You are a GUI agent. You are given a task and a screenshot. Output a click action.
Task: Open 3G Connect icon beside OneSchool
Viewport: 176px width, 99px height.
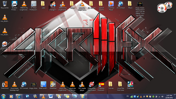[x=24, y=85]
